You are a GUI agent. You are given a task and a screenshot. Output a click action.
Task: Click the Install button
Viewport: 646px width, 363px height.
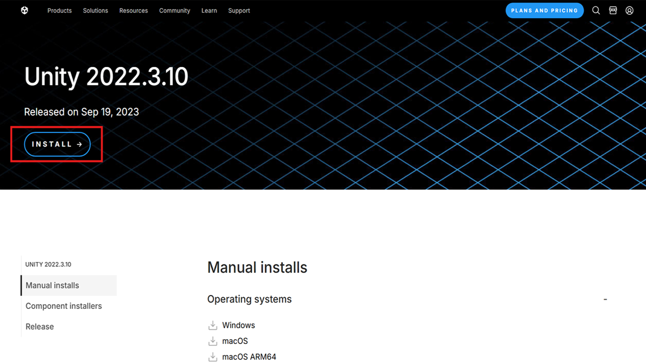57,144
